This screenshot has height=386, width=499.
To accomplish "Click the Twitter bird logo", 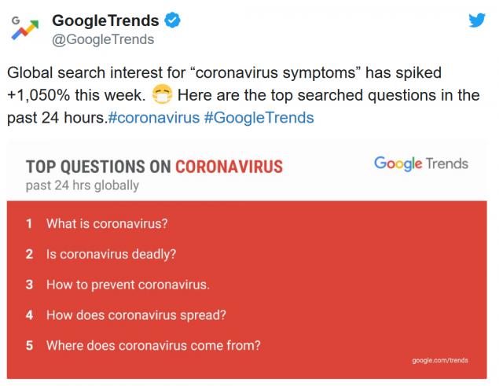I will coord(477,21).
